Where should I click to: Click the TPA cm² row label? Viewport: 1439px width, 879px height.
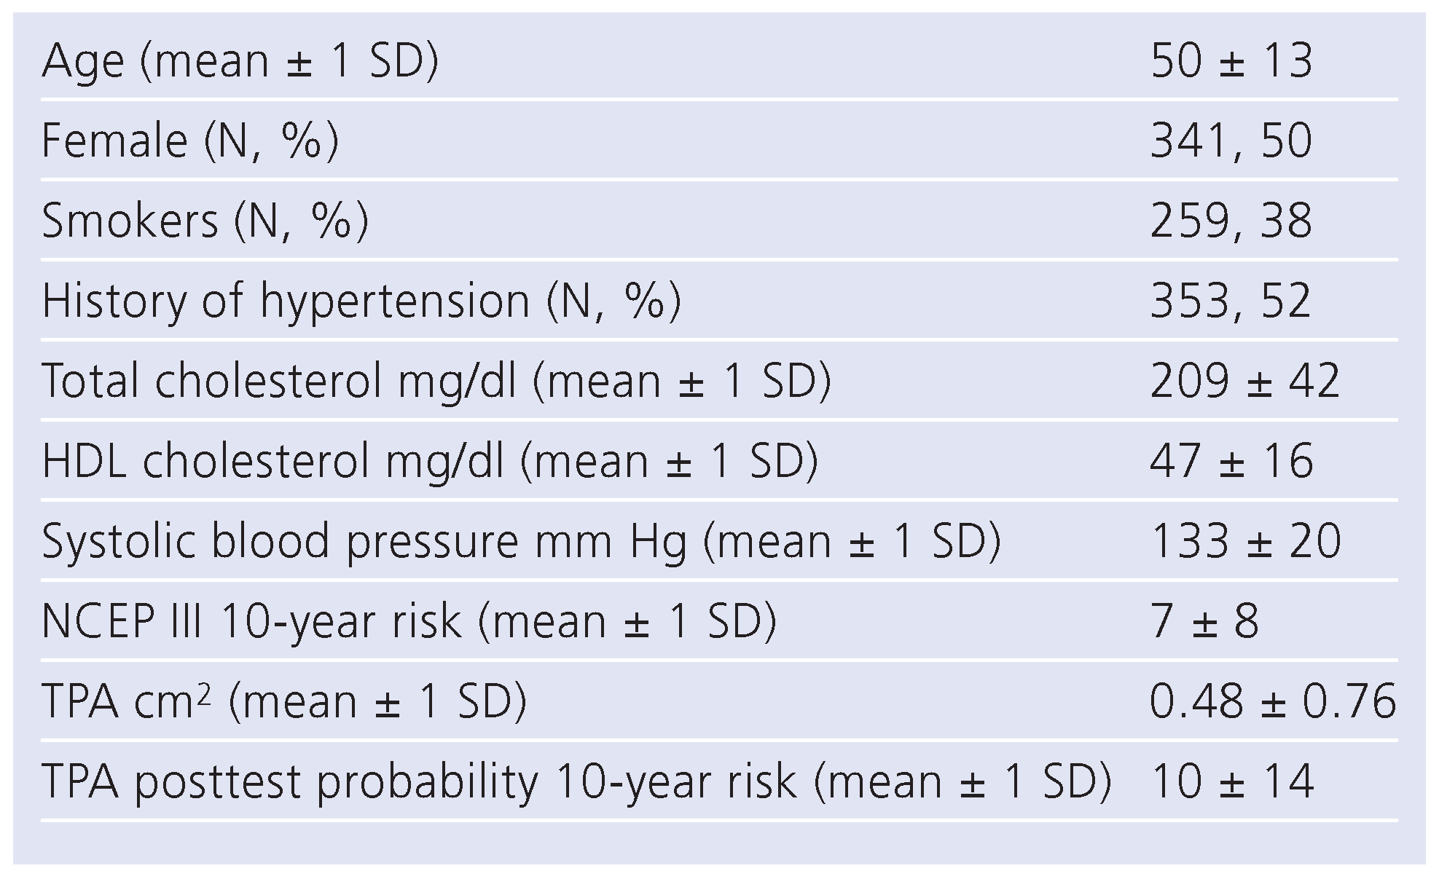pyautogui.click(x=284, y=701)
